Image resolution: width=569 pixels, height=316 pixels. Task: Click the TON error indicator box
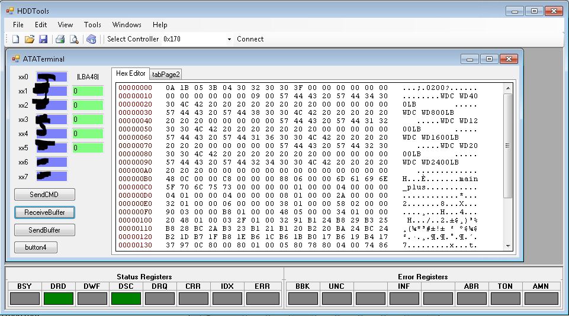(x=506, y=299)
